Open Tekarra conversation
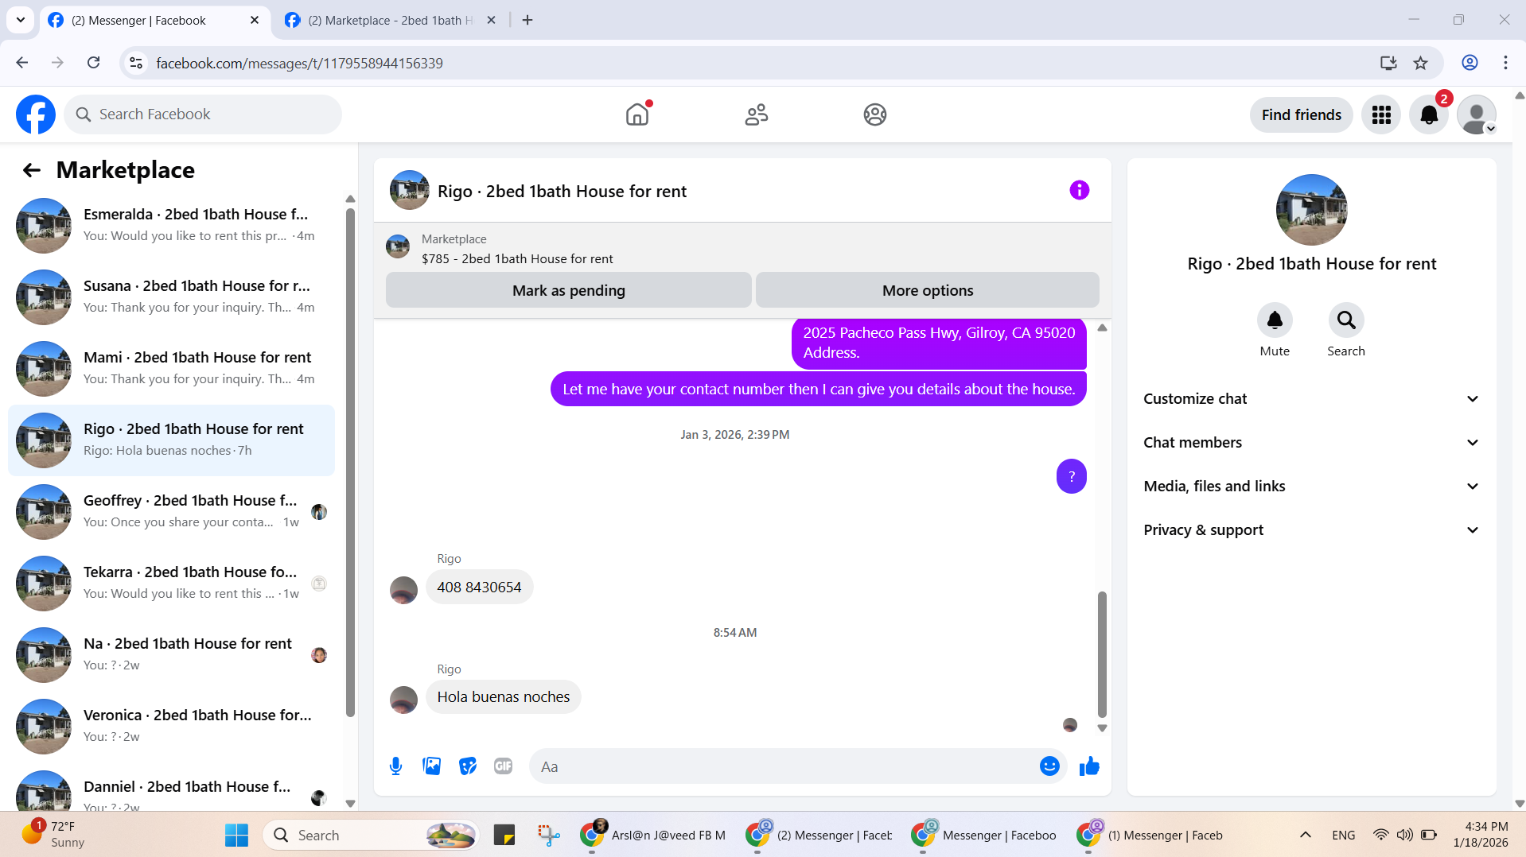This screenshot has width=1526, height=857. [x=171, y=584]
